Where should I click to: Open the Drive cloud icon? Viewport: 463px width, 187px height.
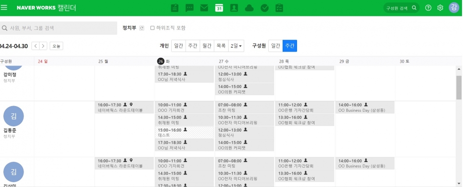pos(249,8)
